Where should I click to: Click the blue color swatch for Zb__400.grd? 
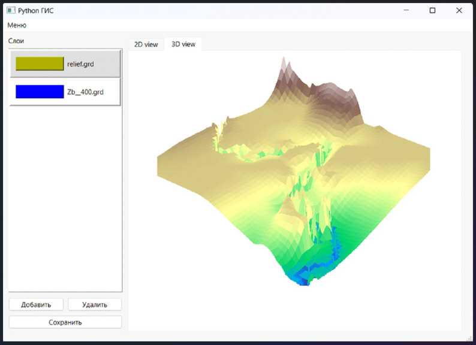pos(40,92)
